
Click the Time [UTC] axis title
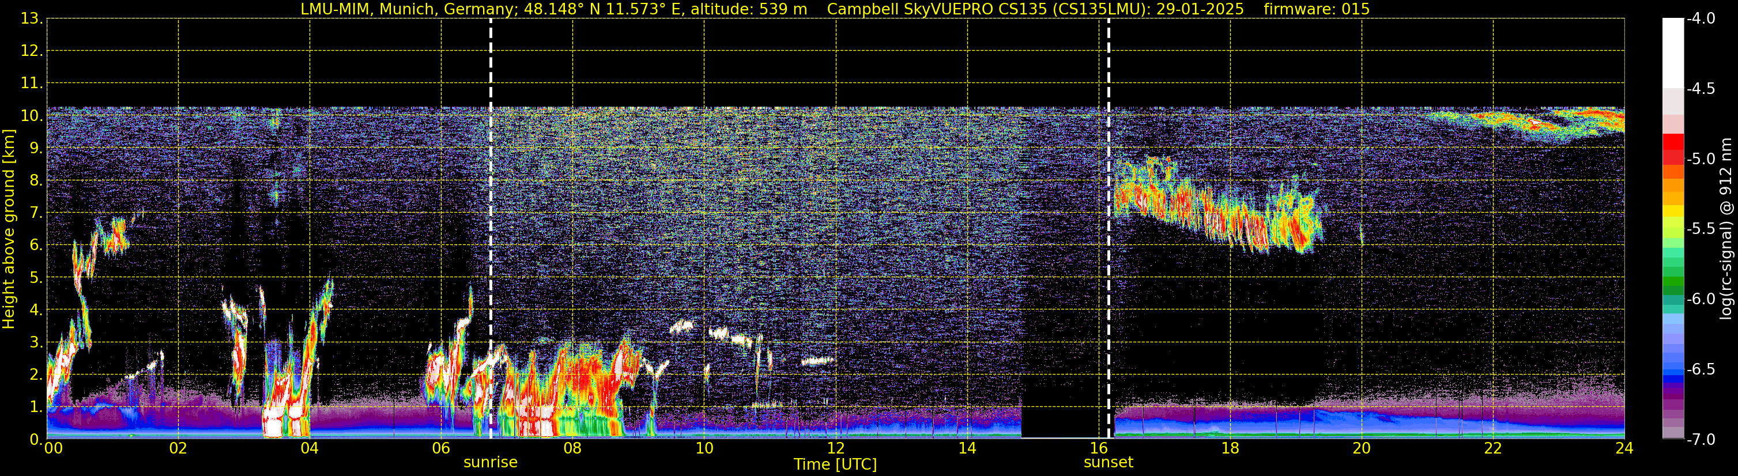(x=835, y=464)
